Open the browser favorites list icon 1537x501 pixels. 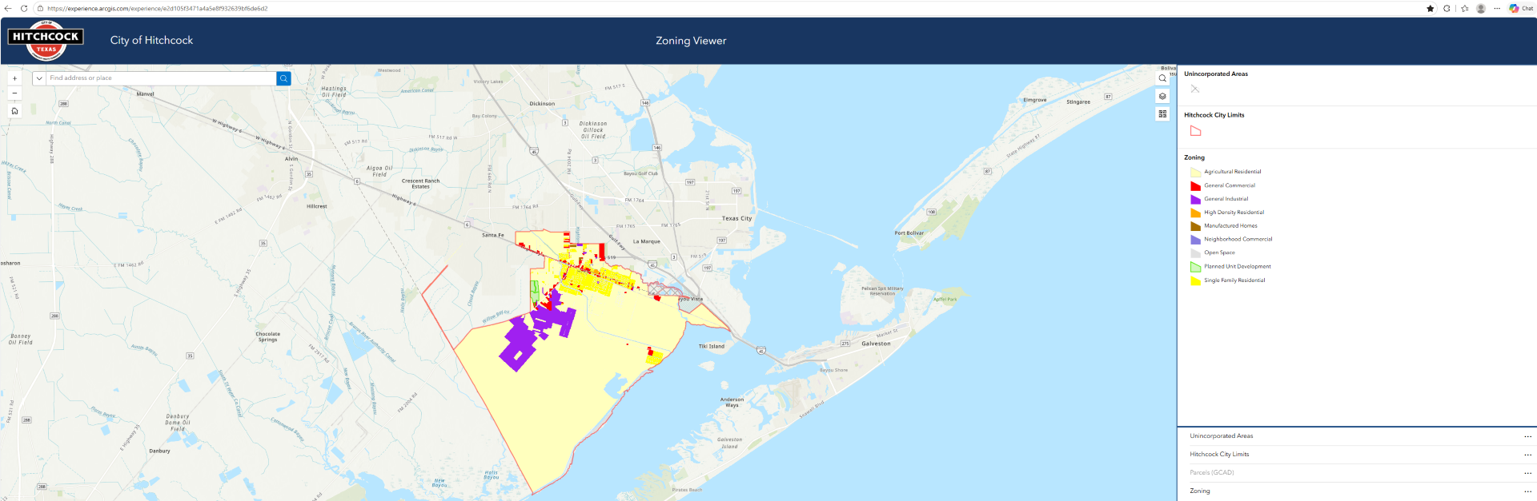pos(1464,8)
